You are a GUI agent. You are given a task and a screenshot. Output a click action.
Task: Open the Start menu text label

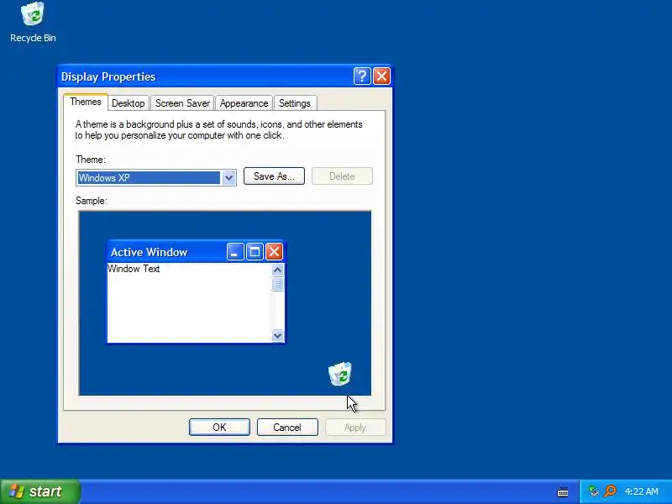click(x=45, y=491)
